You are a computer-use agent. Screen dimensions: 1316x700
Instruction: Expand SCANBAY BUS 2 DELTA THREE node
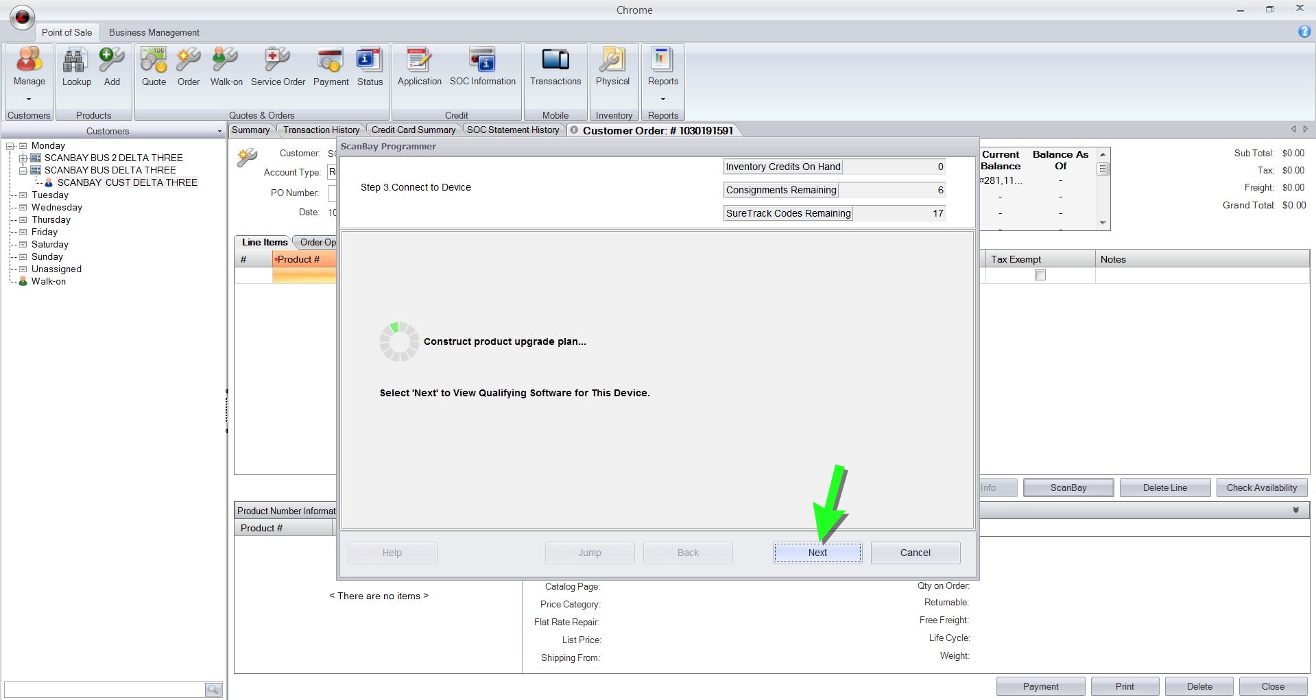[23, 158]
